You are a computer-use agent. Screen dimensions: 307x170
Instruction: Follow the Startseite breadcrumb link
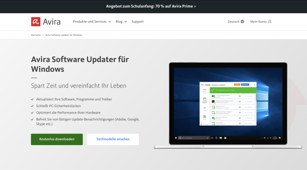[x=36, y=35]
